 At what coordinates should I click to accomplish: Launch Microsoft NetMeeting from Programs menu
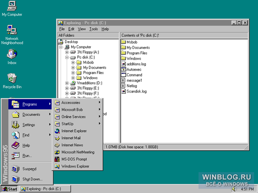(x=78, y=152)
